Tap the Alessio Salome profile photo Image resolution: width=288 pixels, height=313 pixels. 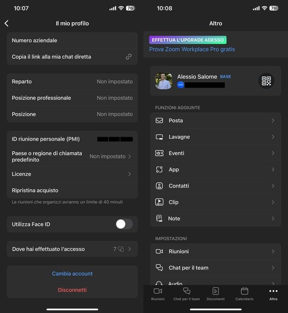coord(164,81)
